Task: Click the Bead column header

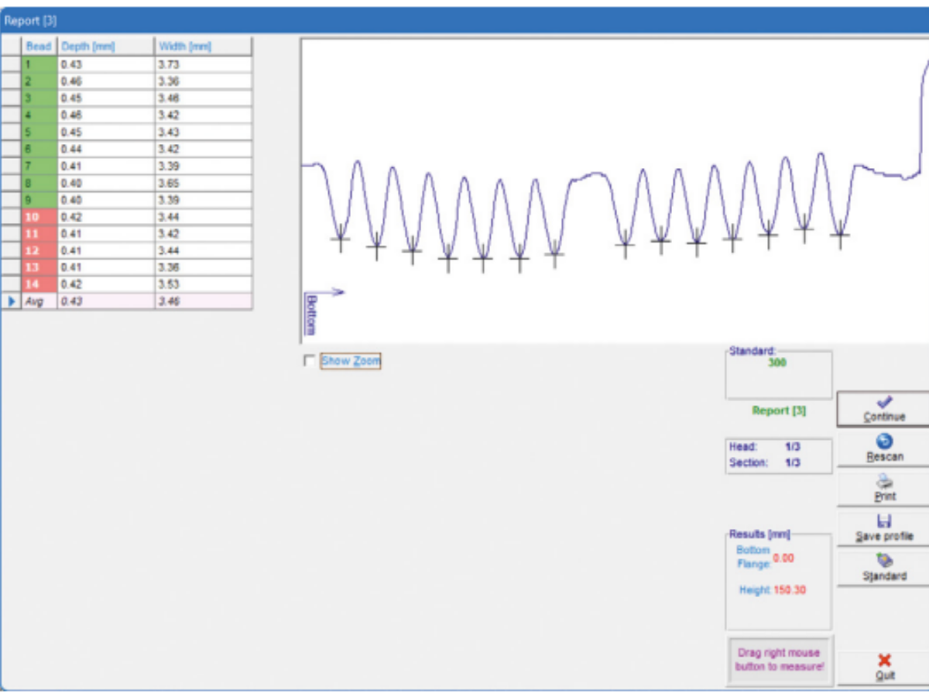Action: (x=39, y=46)
